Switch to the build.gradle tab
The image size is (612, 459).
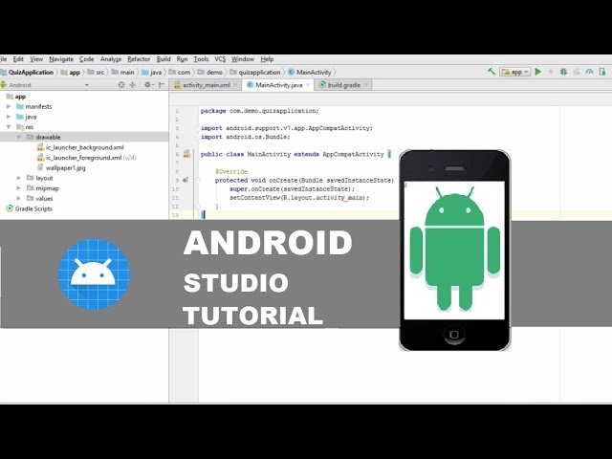(344, 85)
